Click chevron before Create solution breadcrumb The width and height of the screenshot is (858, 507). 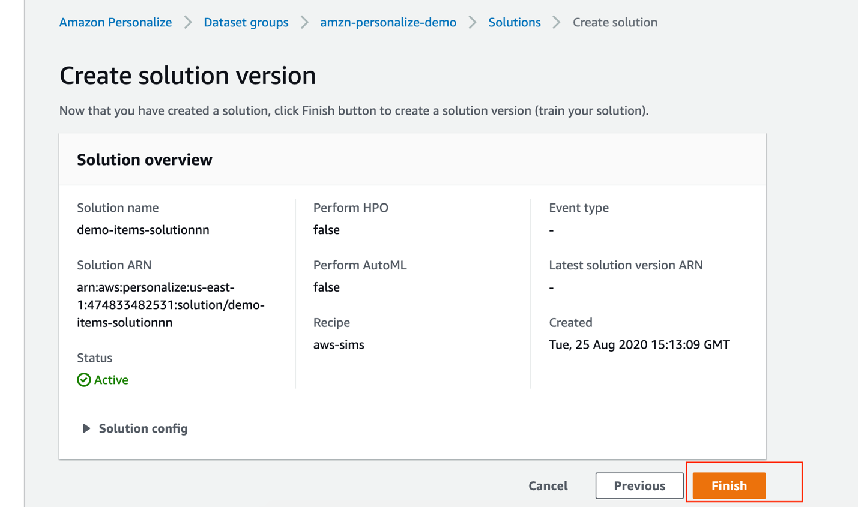(x=557, y=22)
